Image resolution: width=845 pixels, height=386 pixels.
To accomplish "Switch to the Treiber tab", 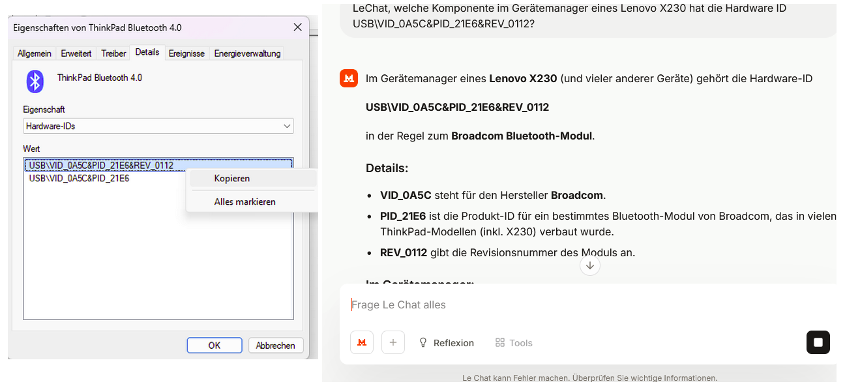I will (x=113, y=53).
